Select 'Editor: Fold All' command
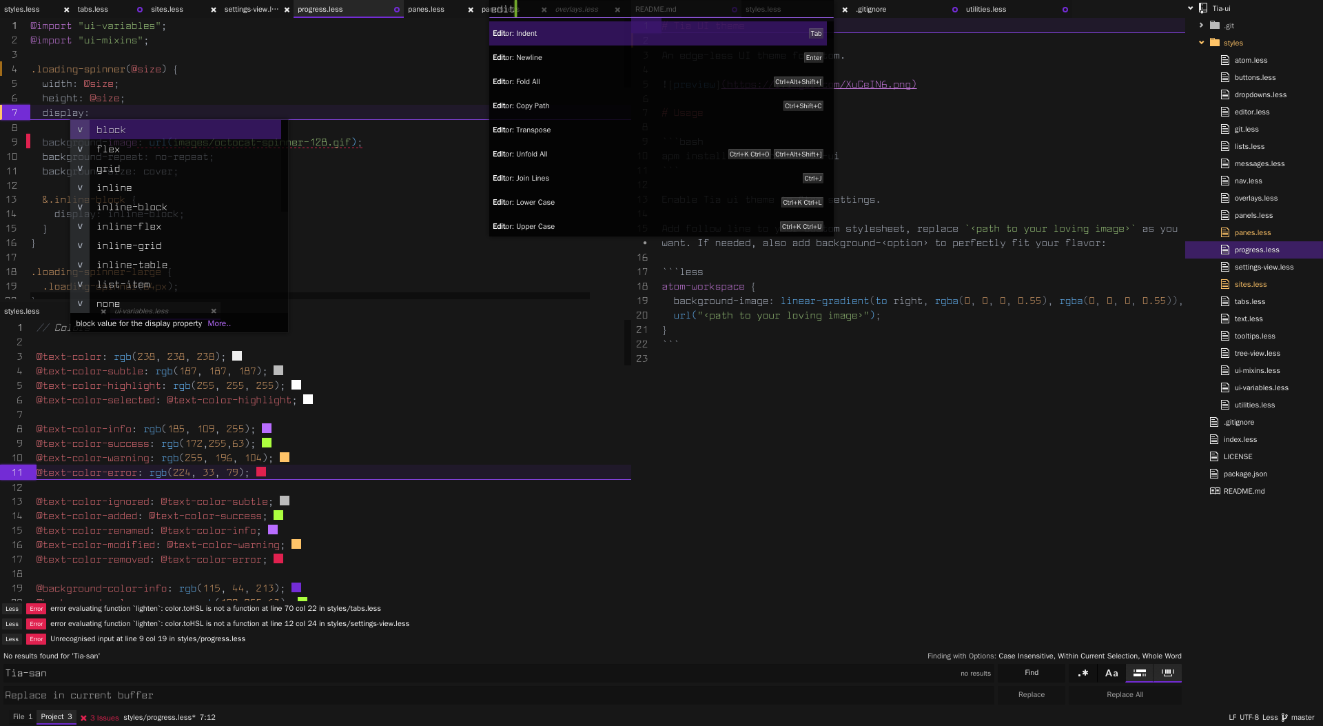This screenshot has width=1323, height=726. [x=657, y=81]
